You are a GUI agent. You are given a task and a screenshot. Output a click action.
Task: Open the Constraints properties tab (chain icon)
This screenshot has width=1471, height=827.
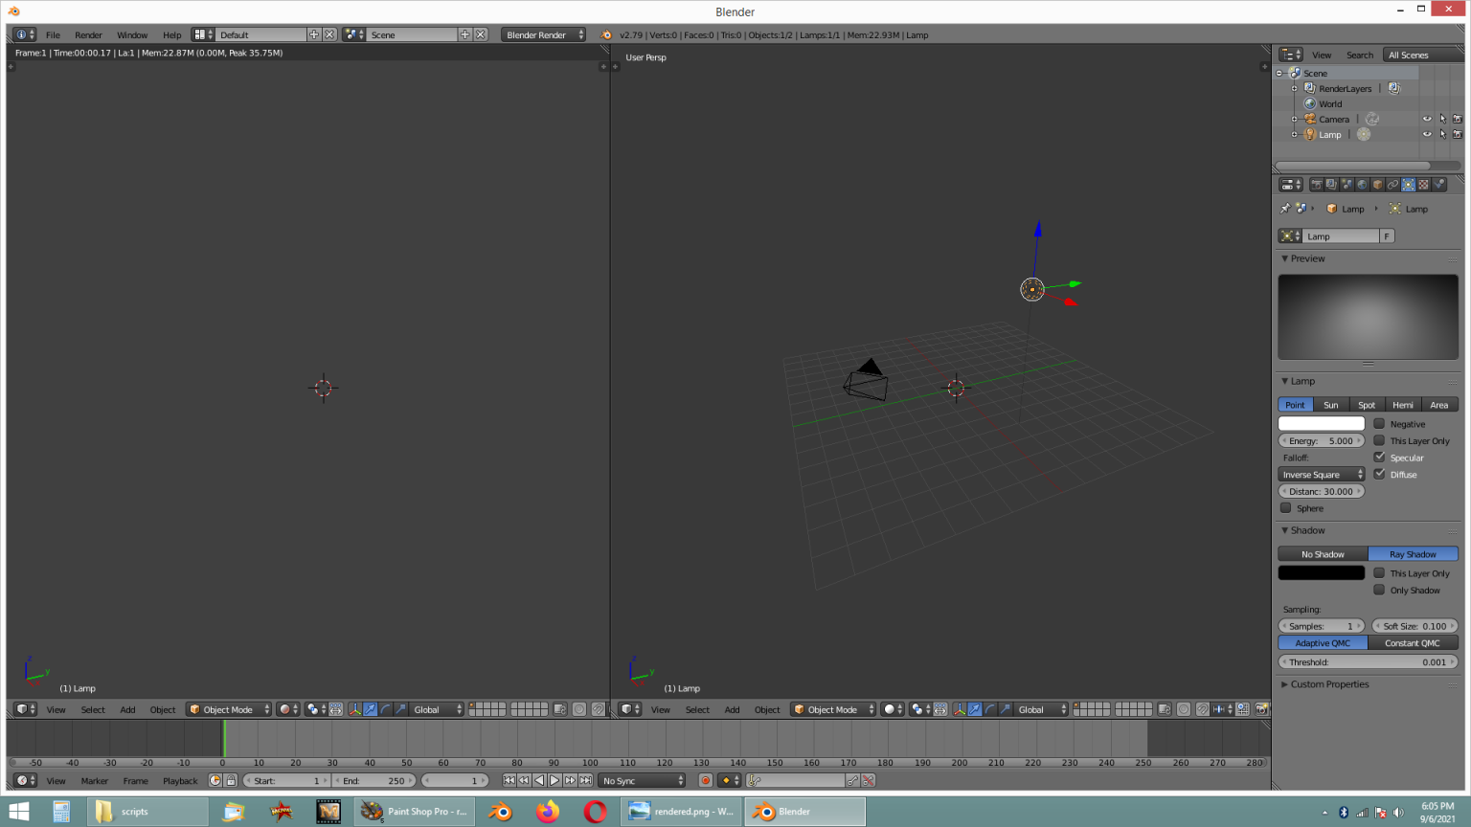(x=1393, y=185)
